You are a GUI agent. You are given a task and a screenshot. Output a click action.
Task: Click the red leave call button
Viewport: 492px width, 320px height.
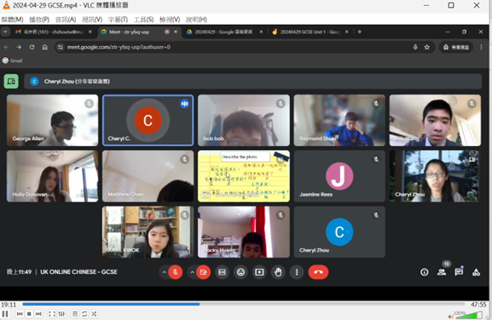[318, 272]
